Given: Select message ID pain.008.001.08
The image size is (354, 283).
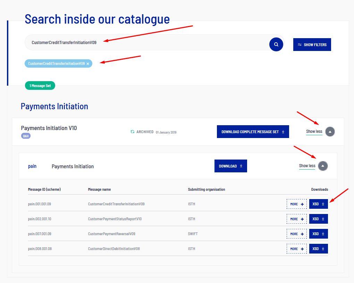Looking at the screenshot, I should point(40,249).
